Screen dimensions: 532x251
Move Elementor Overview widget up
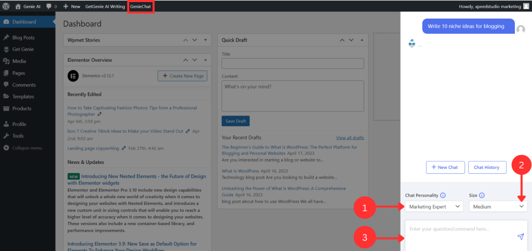185,60
